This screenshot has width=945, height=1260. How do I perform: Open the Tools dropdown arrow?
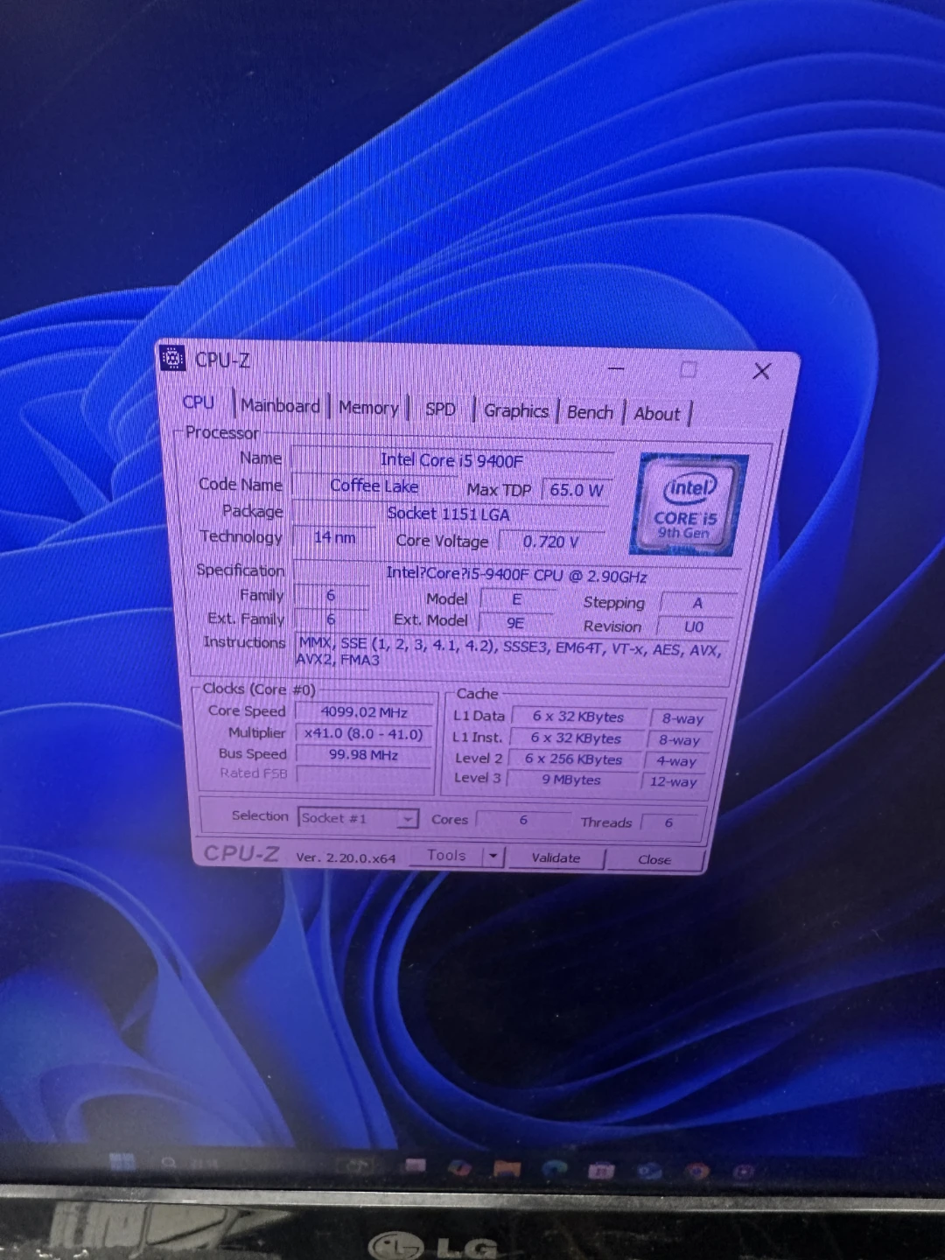pos(494,857)
